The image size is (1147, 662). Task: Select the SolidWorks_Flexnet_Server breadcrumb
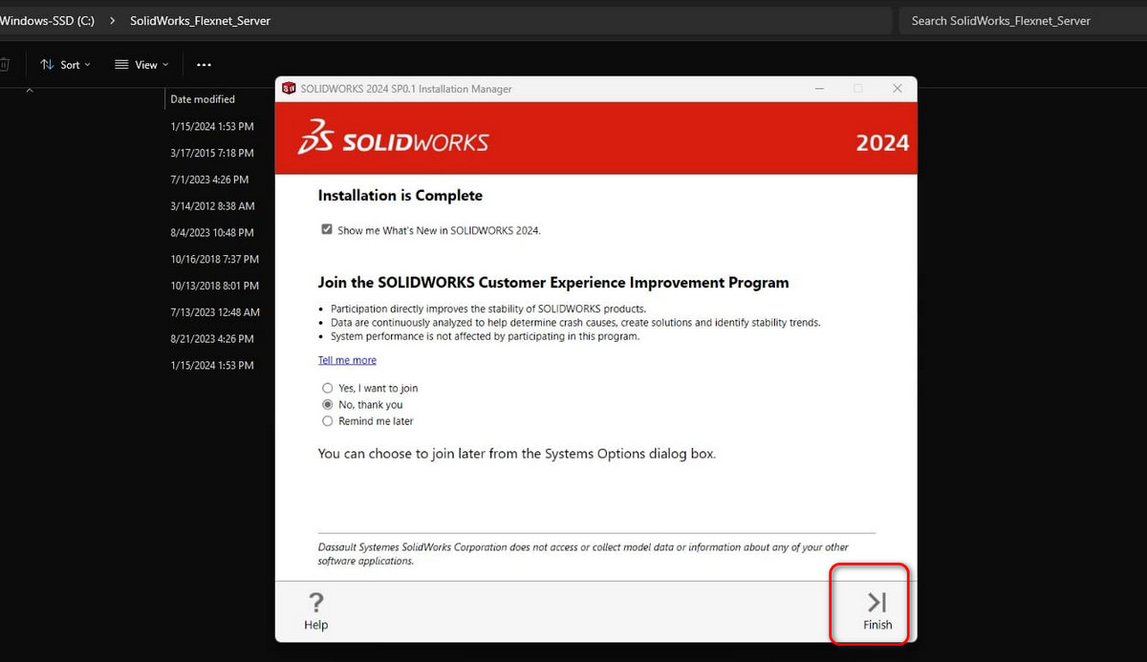pos(200,20)
